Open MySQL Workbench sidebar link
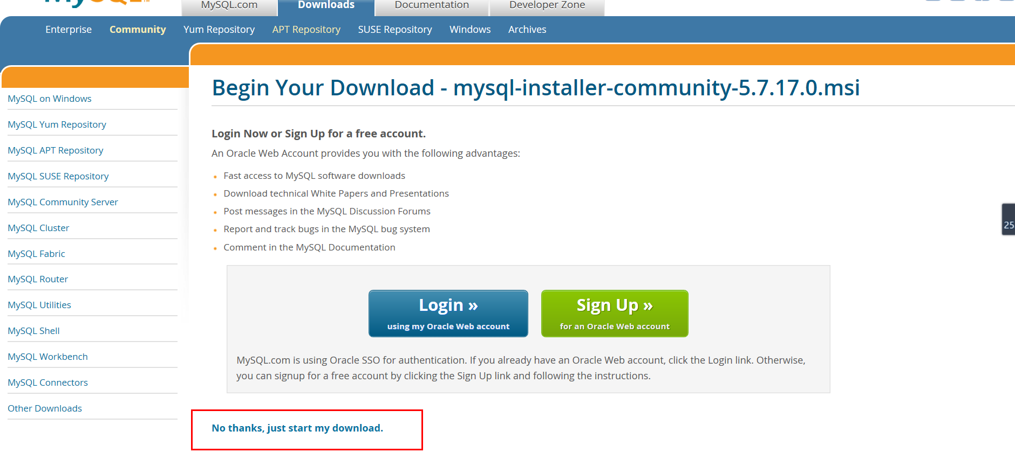Viewport: 1015px width, 473px height. [x=47, y=357]
